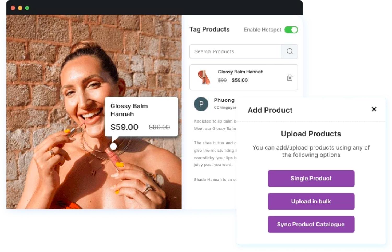Select the Upload in bulk button
Viewport: 392px width, 252px height.
click(x=311, y=201)
